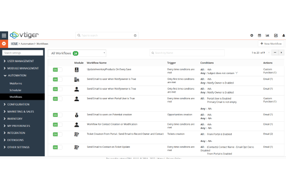Screen dimensions: 286x190
Task: Click the Actions column header
Action: [268, 63]
